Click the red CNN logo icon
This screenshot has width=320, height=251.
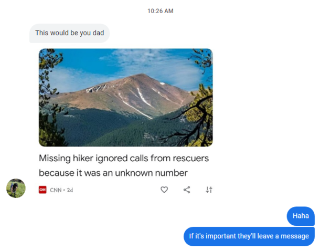coord(42,190)
